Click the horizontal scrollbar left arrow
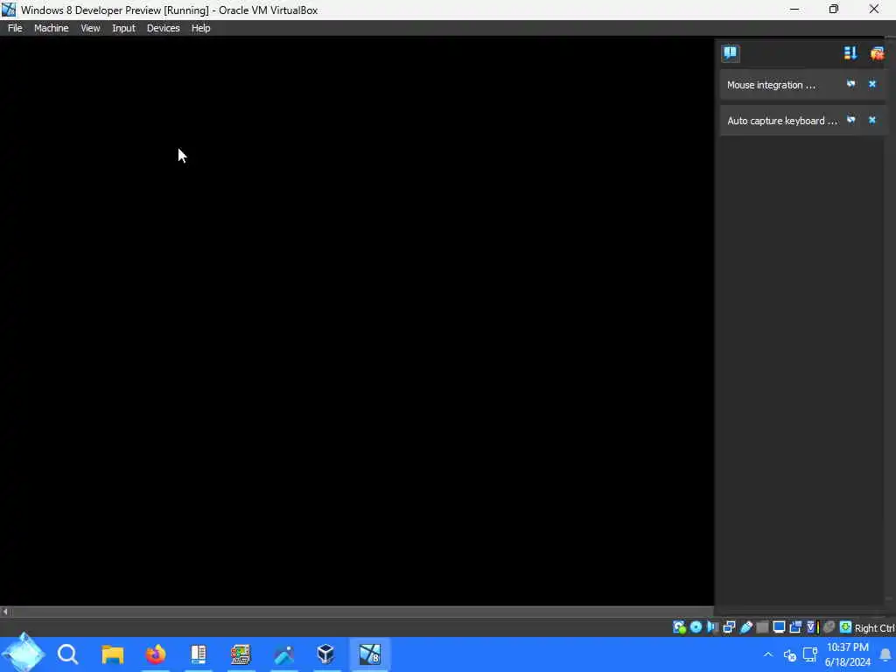896x672 pixels. pyautogui.click(x=5, y=612)
